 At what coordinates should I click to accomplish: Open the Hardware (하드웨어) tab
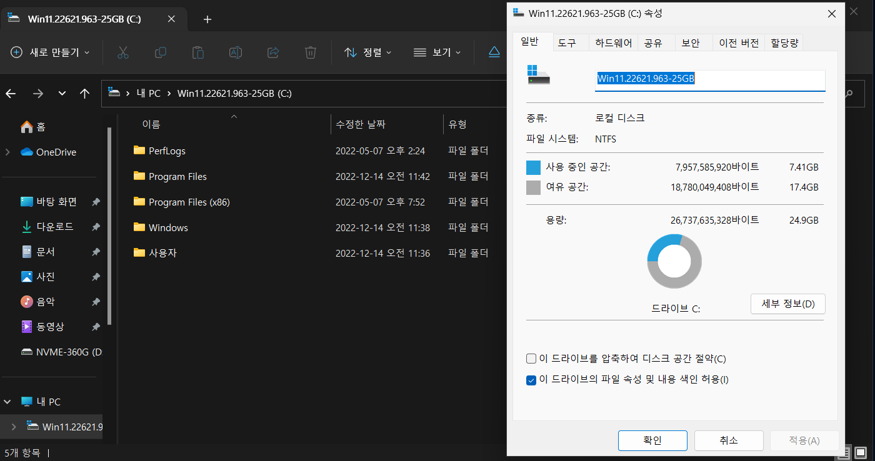[613, 43]
